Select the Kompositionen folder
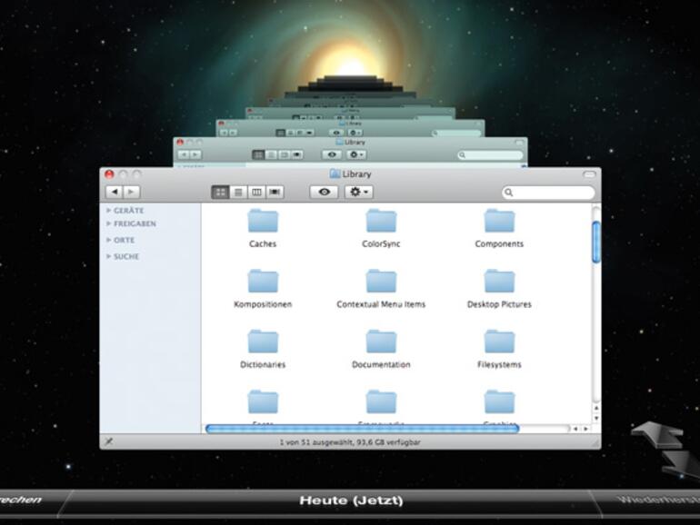 click(x=263, y=281)
